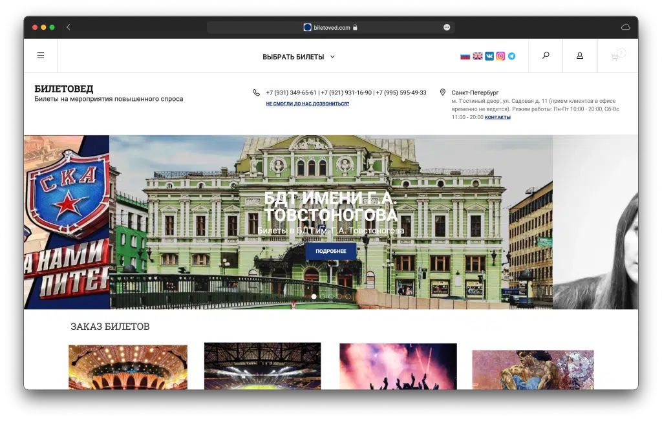Image resolution: width=662 pixels, height=421 pixels.
Task: Expand the ВЫБРАТЬ БИЛЕТЫ dropdown
Action: (x=299, y=56)
